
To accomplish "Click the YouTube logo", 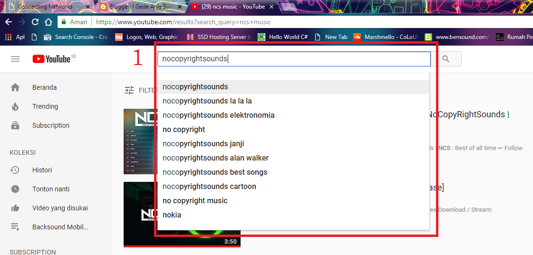I will (x=52, y=59).
